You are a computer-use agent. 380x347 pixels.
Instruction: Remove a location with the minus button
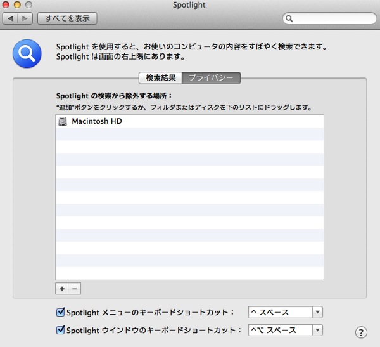coord(75,289)
